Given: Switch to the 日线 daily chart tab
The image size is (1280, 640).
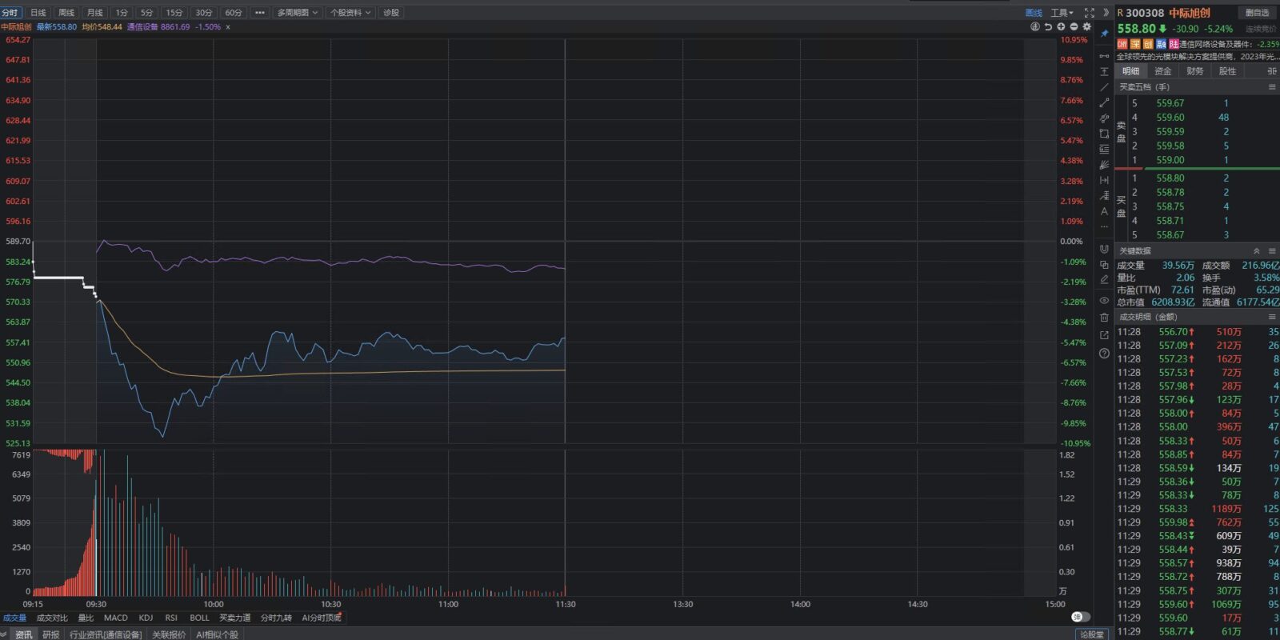Looking at the screenshot, I should coord(38,13).
